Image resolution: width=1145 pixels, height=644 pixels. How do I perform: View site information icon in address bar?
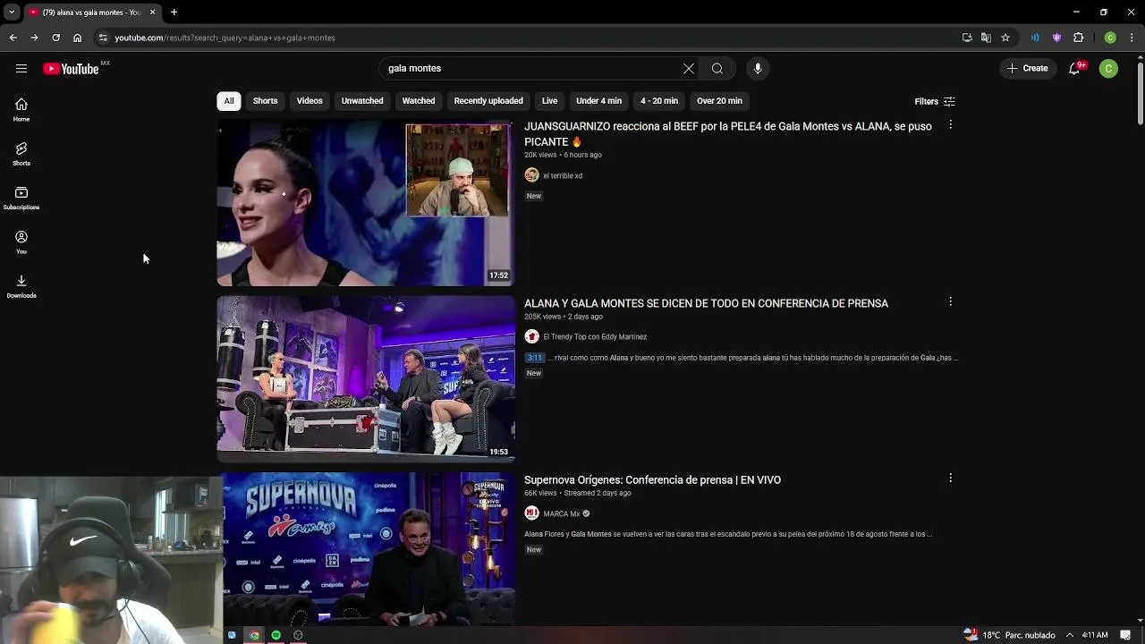coord(103,38)
